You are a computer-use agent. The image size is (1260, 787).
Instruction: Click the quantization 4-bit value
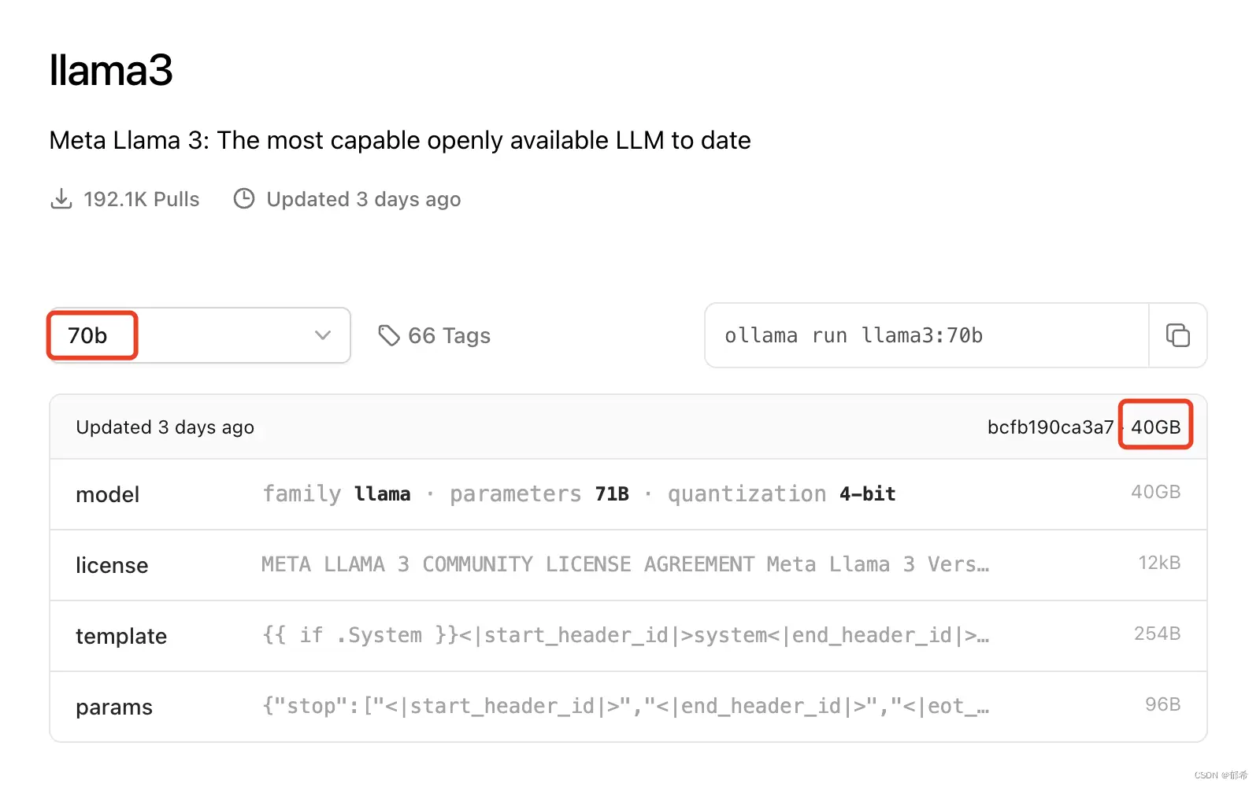[x=868, y=494]
